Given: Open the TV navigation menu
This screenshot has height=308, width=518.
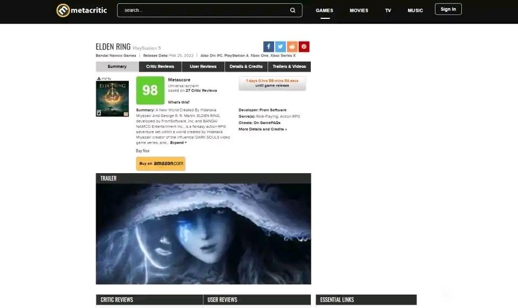Looking at the screenshot, I should tap(388, 11).
